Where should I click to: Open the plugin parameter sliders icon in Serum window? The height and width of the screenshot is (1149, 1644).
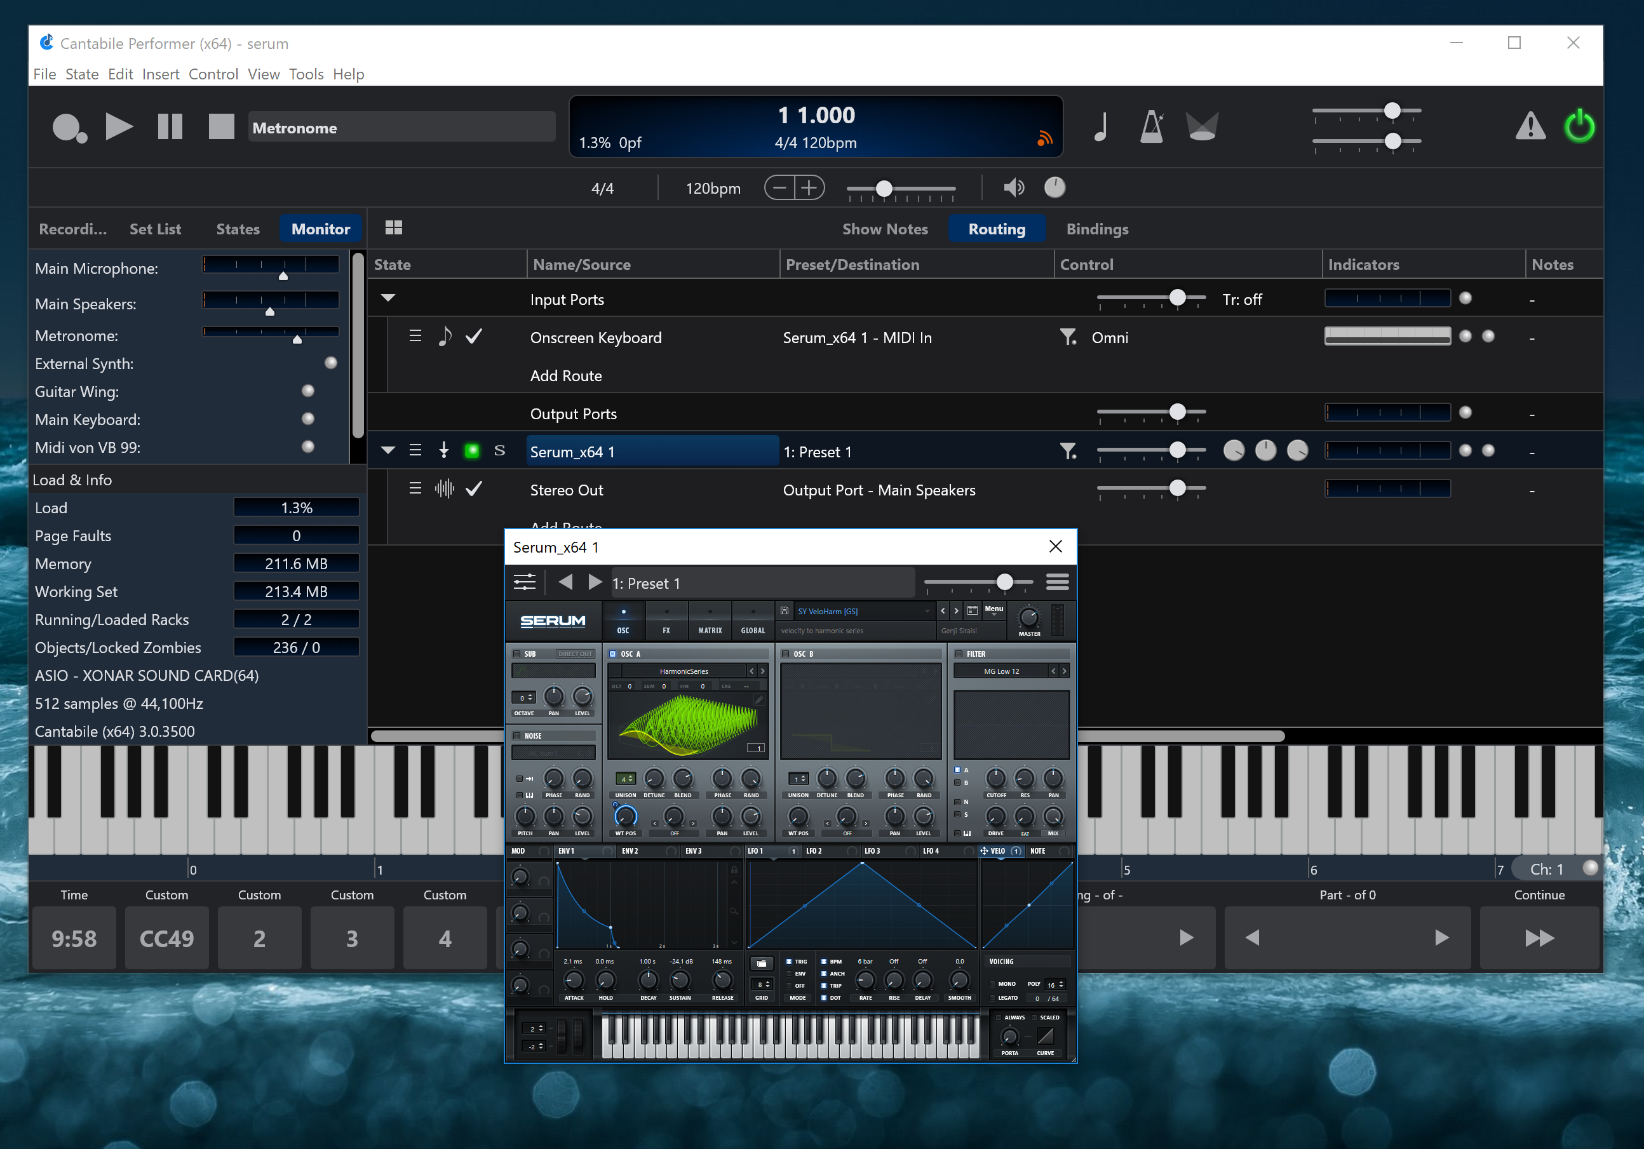(525, 582)
